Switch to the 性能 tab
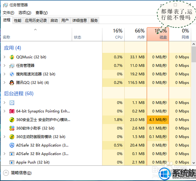Image resolution: width=196 pixels, height=181 pixels. tap(18, 20)
